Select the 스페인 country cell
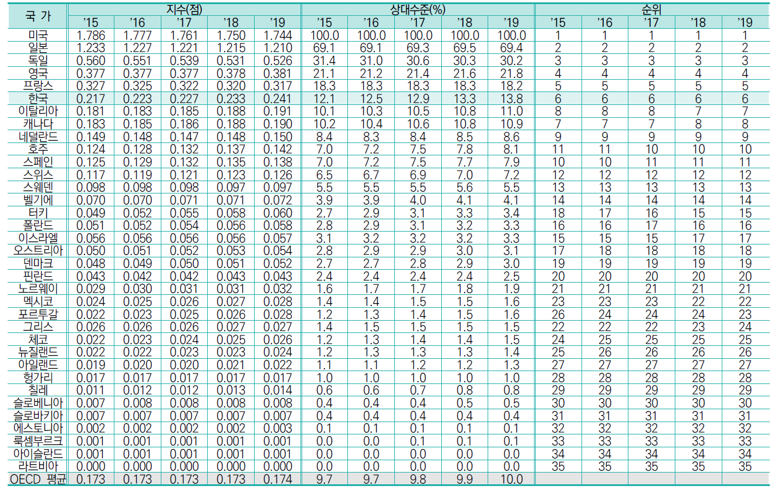 [38, 162]
